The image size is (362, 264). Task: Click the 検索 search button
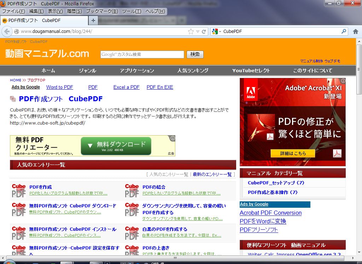195,54
